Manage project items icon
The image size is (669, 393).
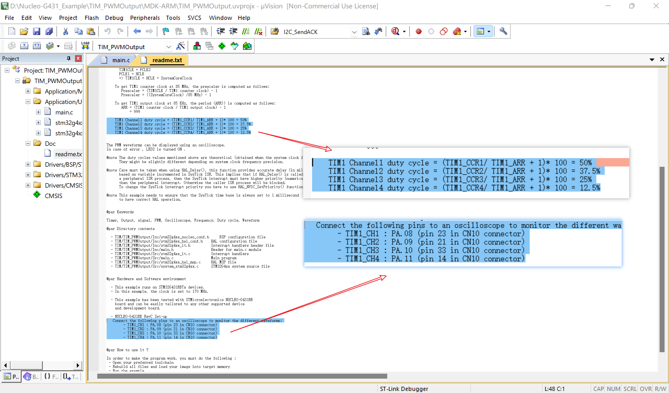197,46
